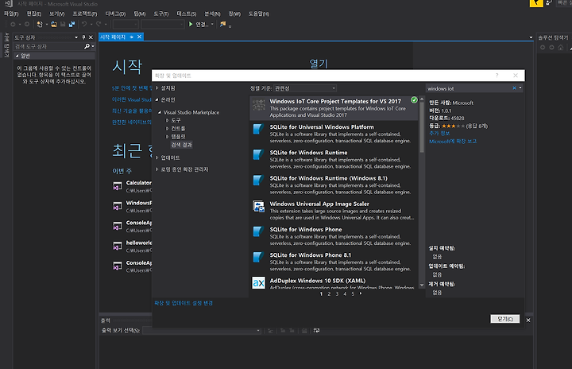Expand the 도구 category node
572x369 pixels.
[x=167, y=120]
